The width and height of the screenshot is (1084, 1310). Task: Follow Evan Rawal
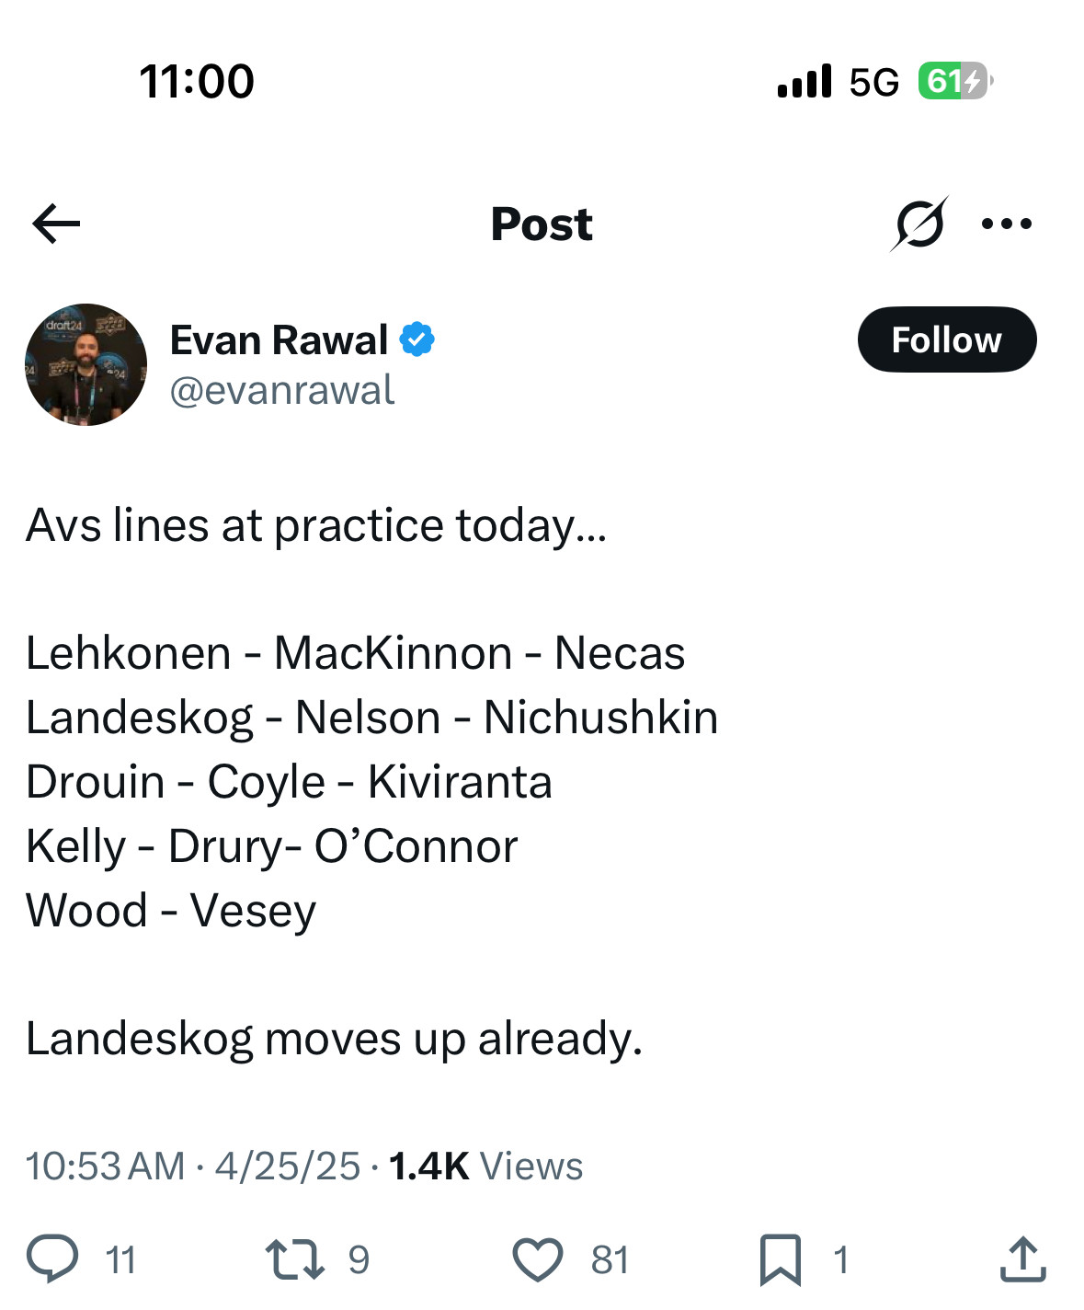click(x=946, y=339)
